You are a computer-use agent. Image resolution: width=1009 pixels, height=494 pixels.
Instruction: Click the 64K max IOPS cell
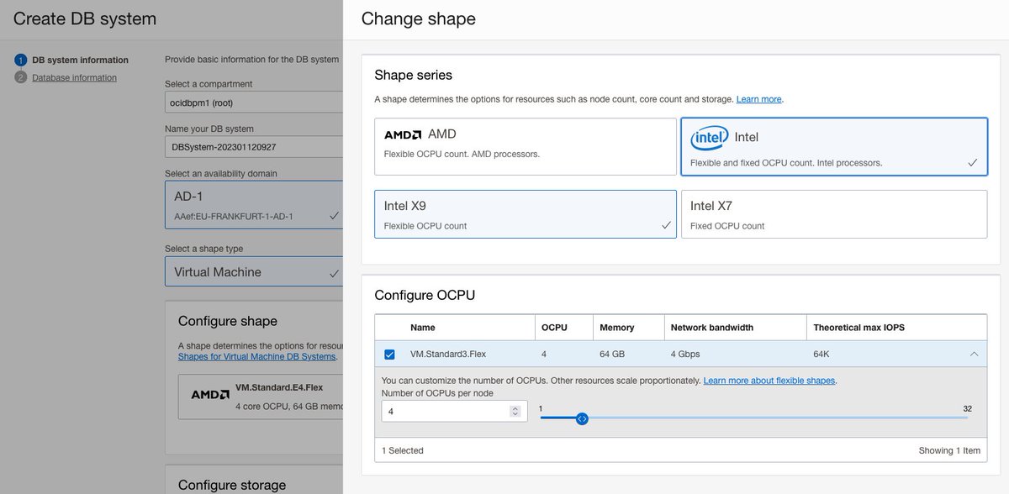pos(821,354)
